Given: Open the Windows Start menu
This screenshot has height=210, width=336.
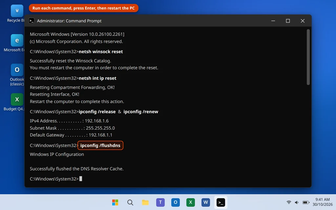Looking at the screenshot, I should (115, 202).
